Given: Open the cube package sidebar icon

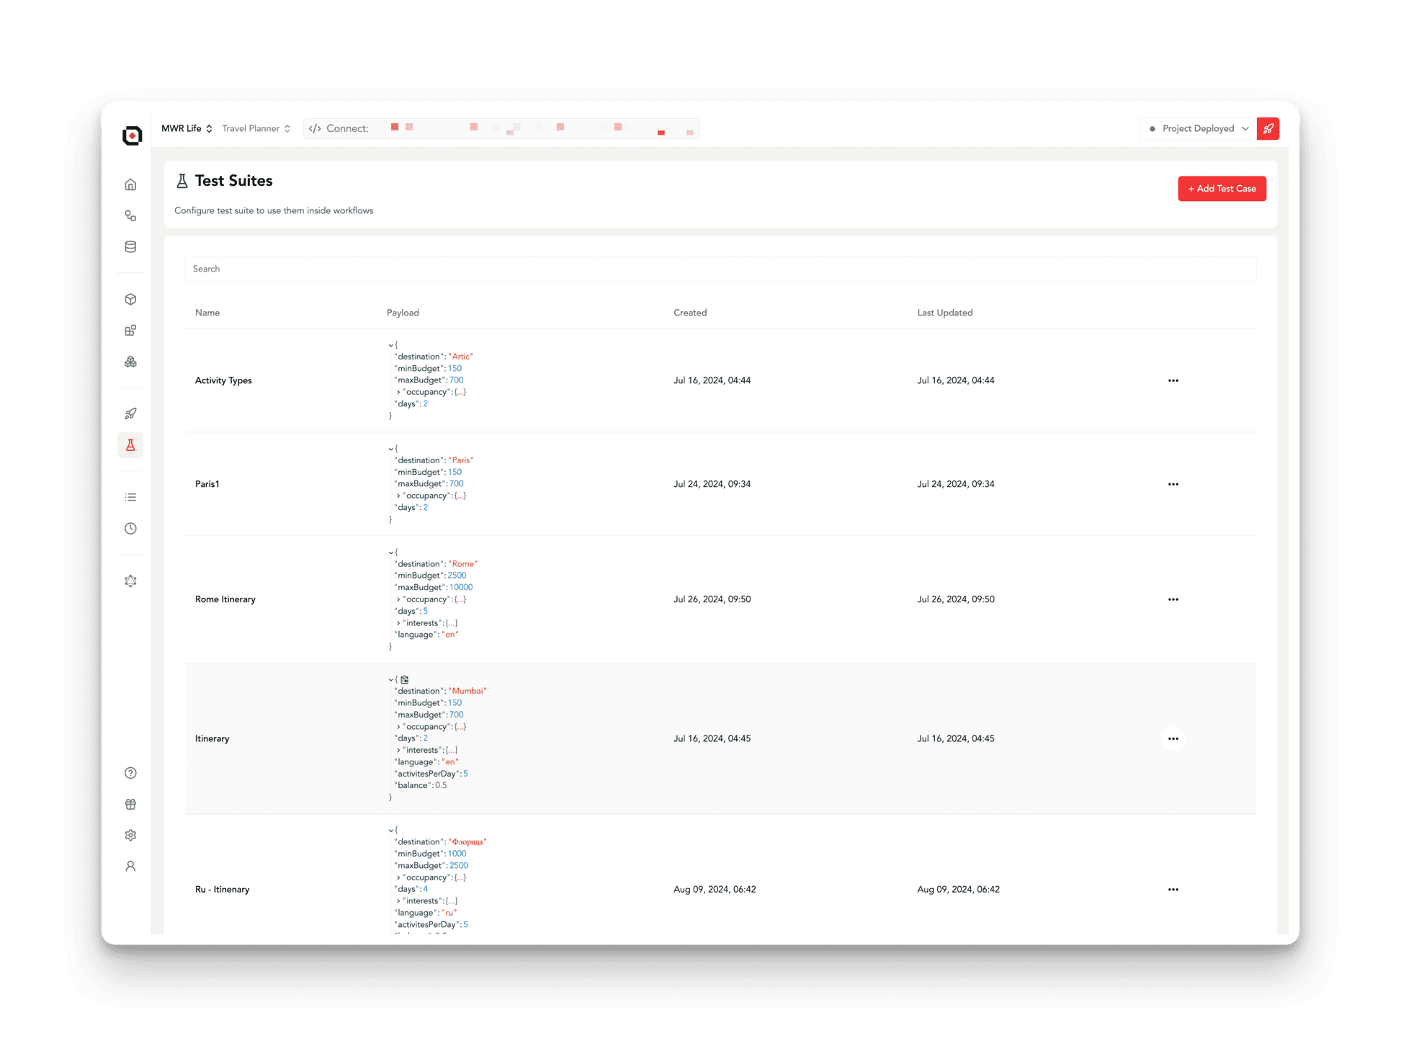Looking at the screenshot, I should (x=130, y=299).
